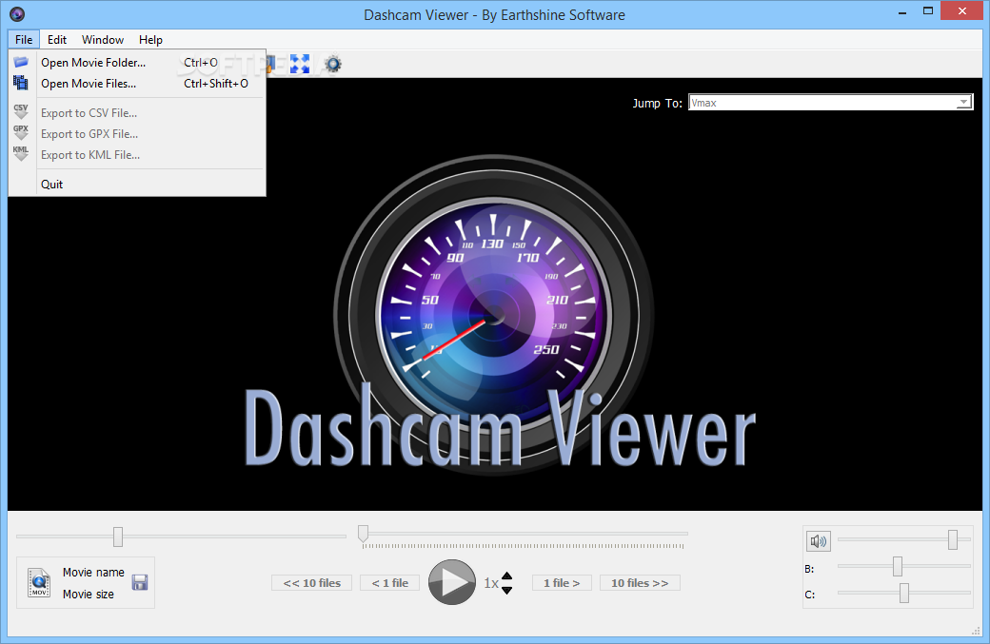Click the Movie size label
The height and width of the screenshot is (644, 990).
(89, 595)
